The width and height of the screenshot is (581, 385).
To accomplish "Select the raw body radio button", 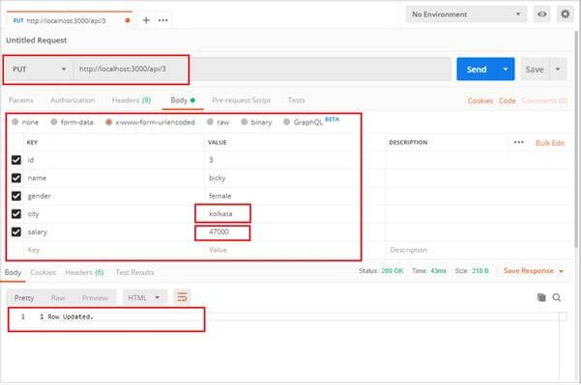I will coord(210,122).
